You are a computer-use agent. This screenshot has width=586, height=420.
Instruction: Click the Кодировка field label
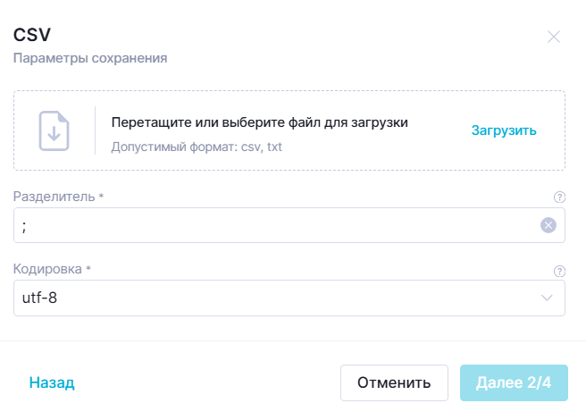coord(47,269)
